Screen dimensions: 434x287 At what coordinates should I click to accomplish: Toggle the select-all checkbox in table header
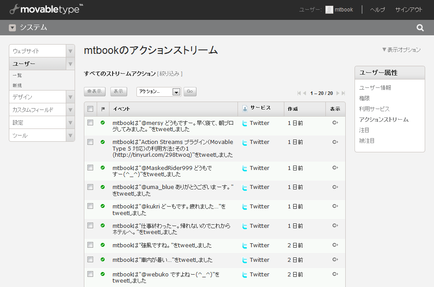pos(90,109)
